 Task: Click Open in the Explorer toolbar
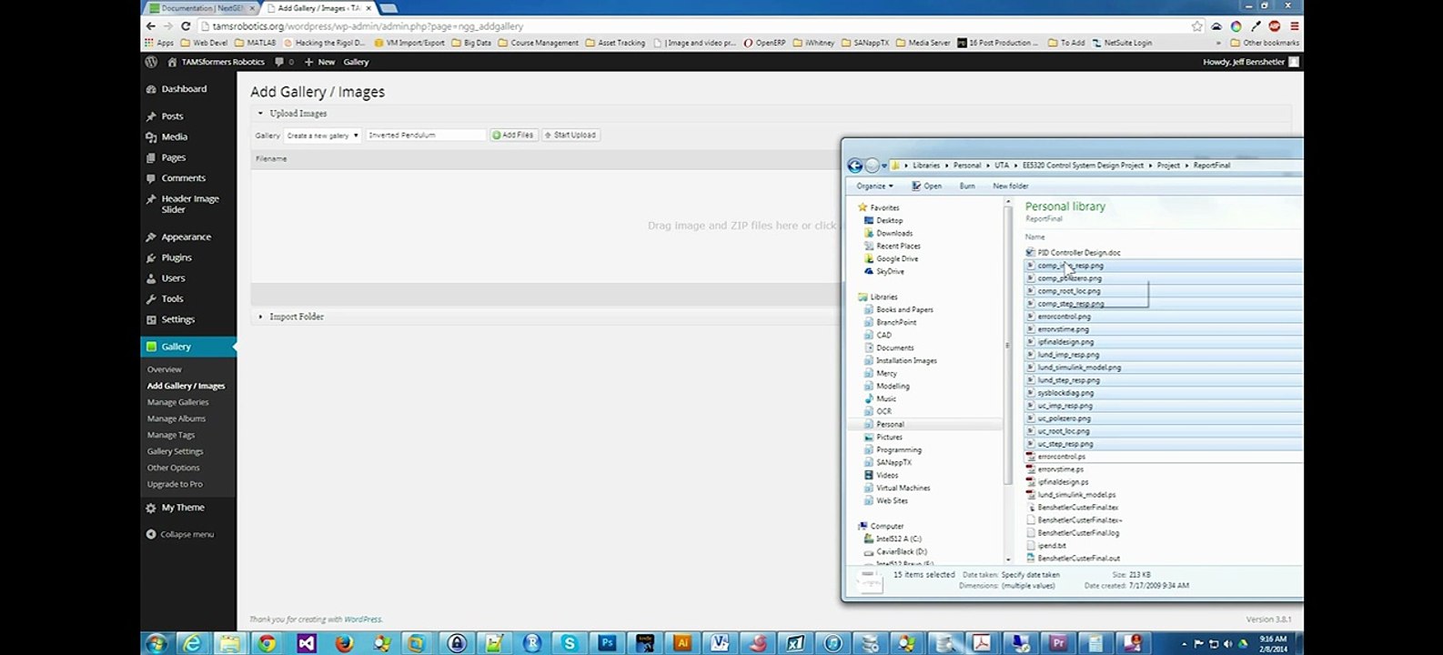(927, 186)
